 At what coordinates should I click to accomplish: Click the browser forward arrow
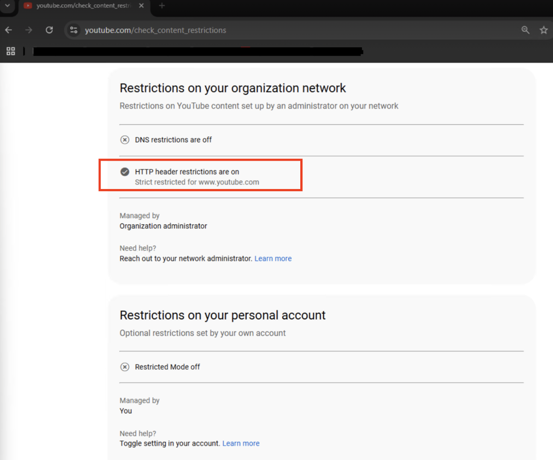[x=29, y=30]
